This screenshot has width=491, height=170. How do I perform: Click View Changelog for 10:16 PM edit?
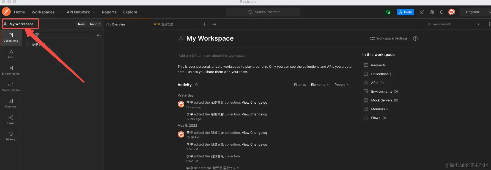(x=254, y=133)
